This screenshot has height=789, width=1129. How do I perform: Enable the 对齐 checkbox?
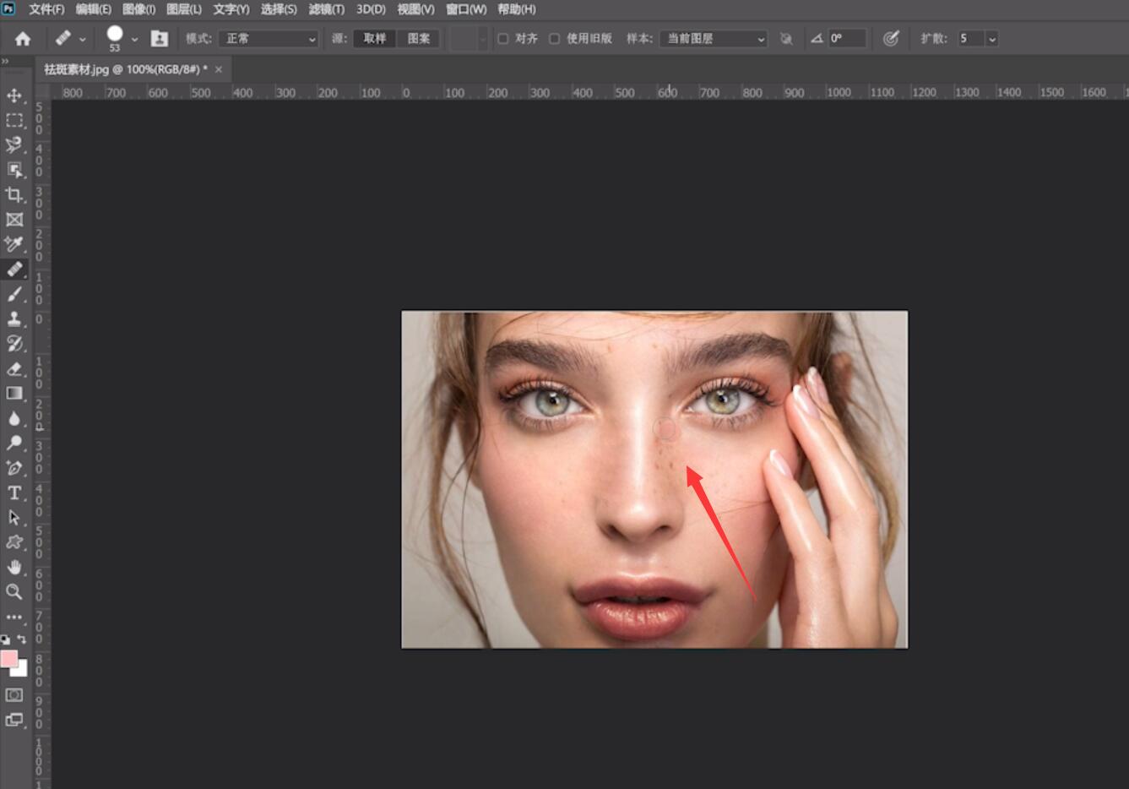click(x=503, y=39)
